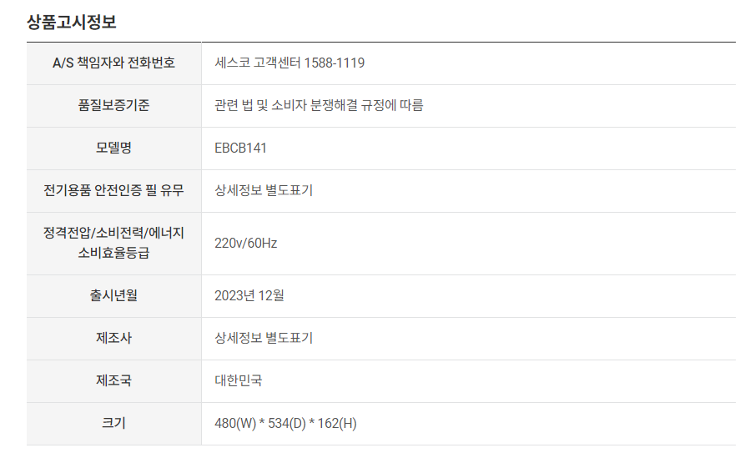The width and height of the screenshot is (745, 473).
Task: Click the 2023년 12월 release date
Action: point(249,295)
